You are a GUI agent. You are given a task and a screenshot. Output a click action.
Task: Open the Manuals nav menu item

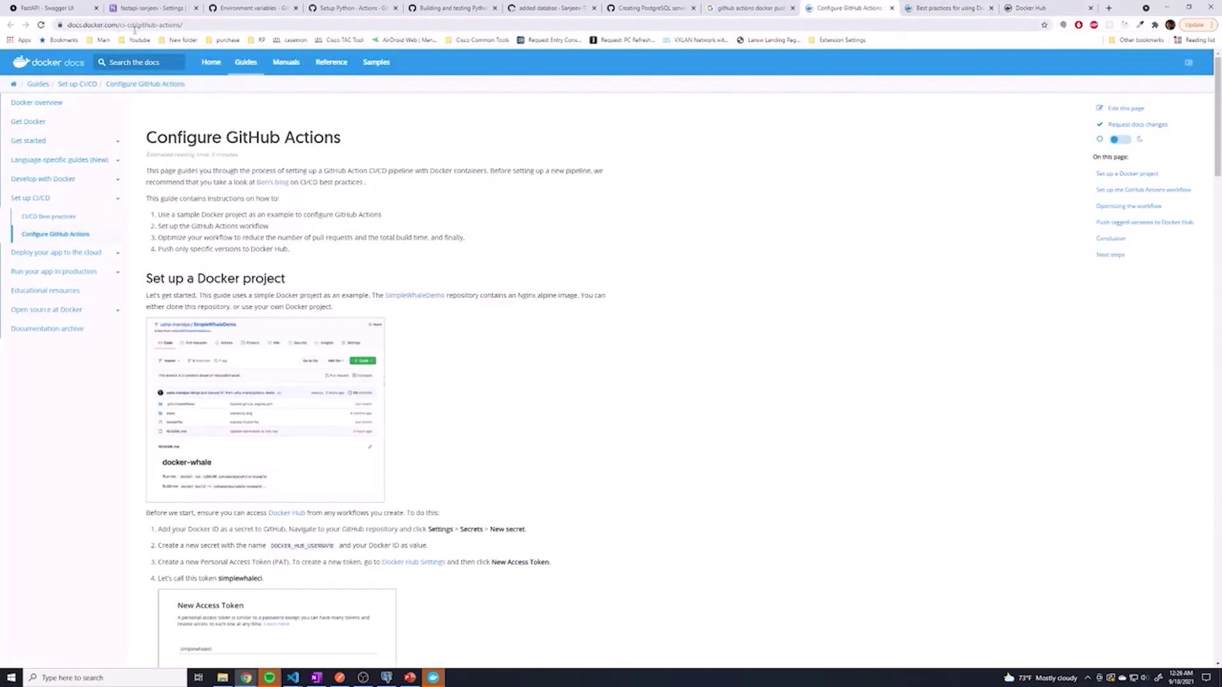pos(286,62)
